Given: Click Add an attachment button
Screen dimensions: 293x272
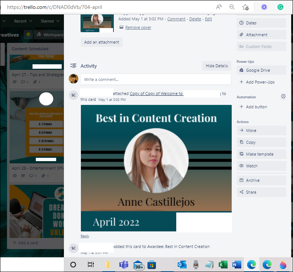Looking at the screenshot, I should 102,42.
